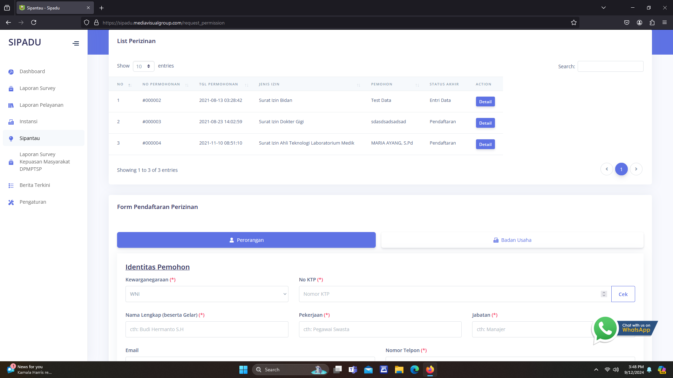Open Detail for request #000003
This screenshot has width=673, height=378.
point(485,123)
